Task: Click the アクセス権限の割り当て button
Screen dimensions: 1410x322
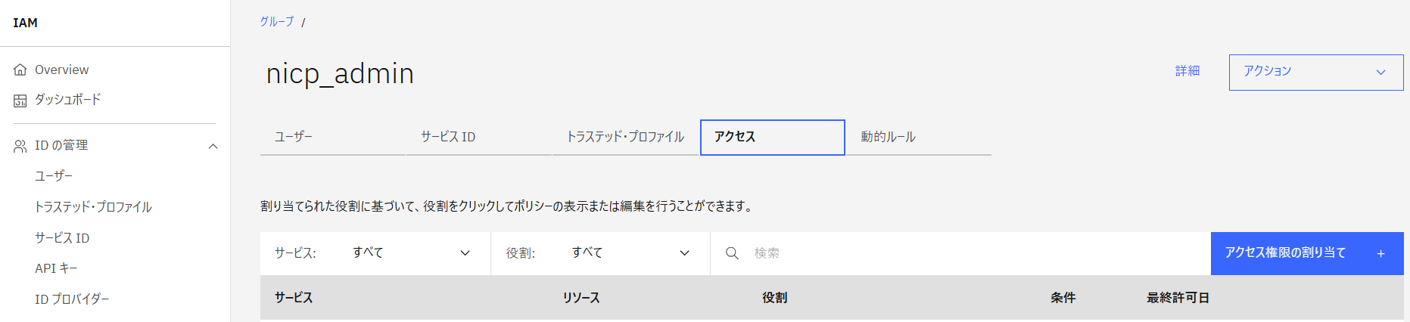Action: 1285,253
